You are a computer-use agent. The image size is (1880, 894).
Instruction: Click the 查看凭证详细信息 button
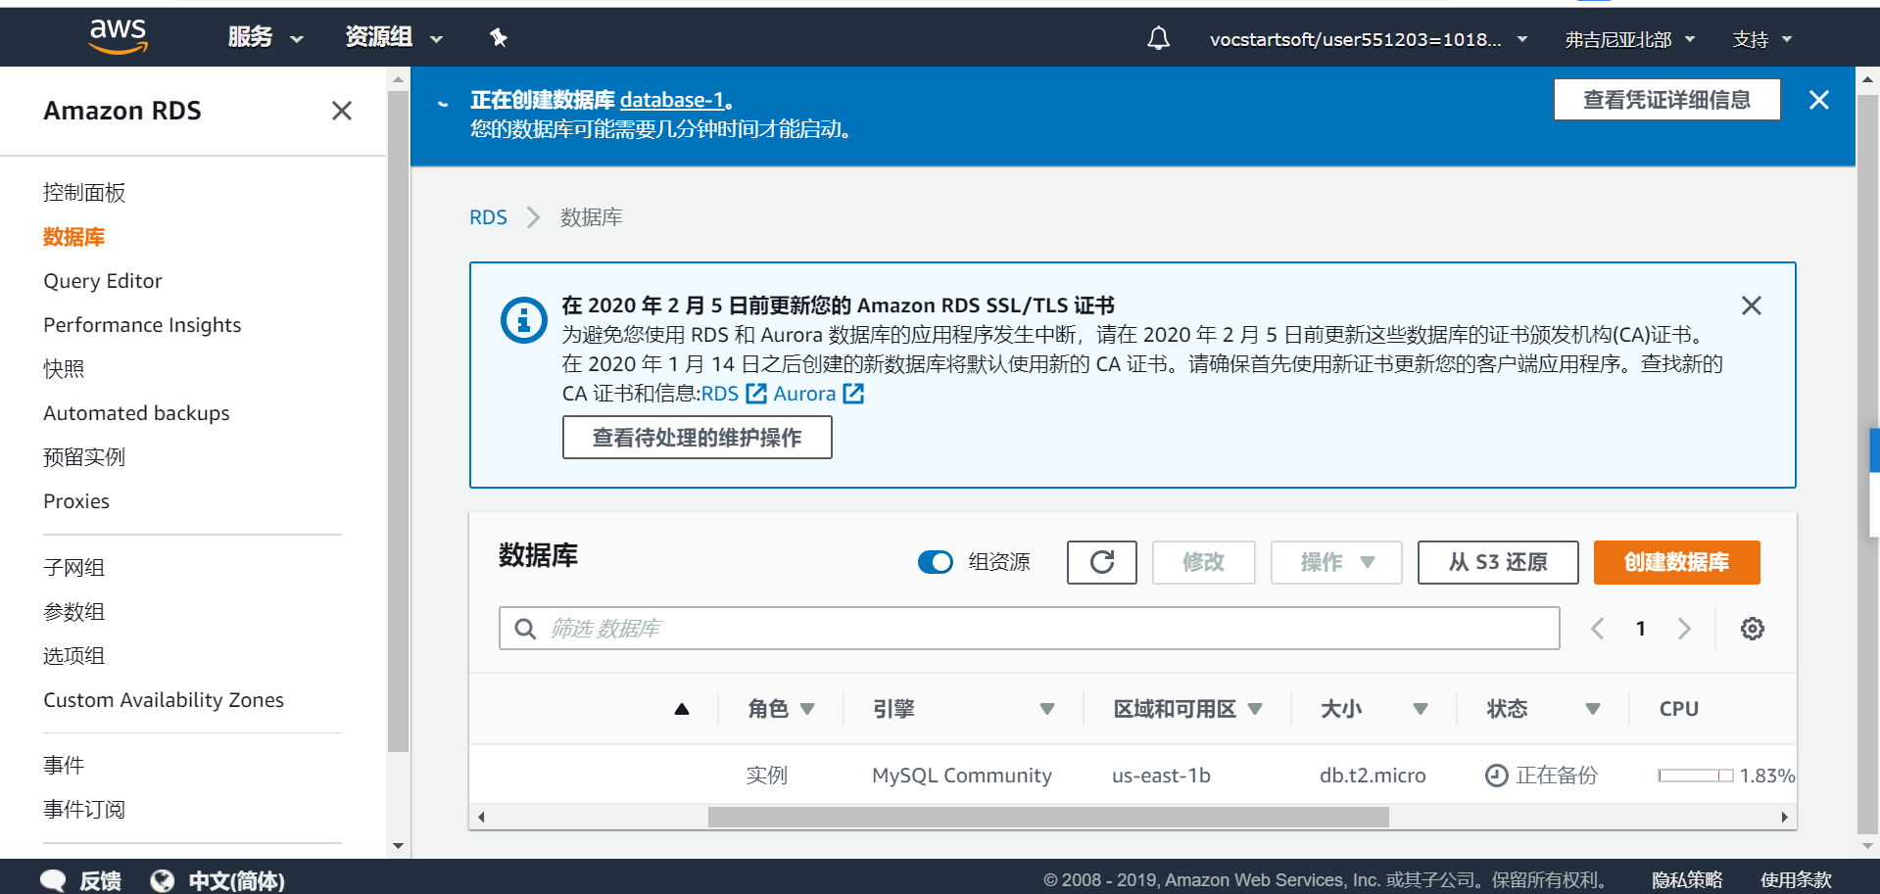[1666, 100]
